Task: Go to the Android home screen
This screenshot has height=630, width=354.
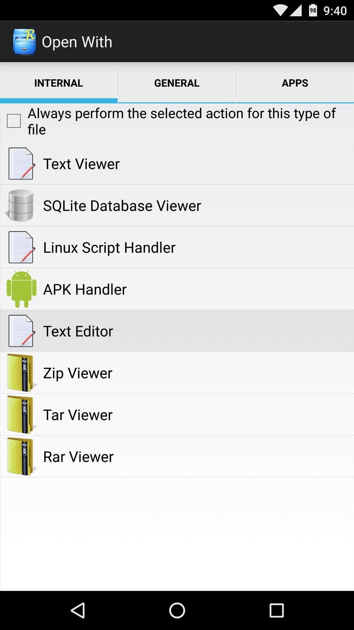Action: 177,610
